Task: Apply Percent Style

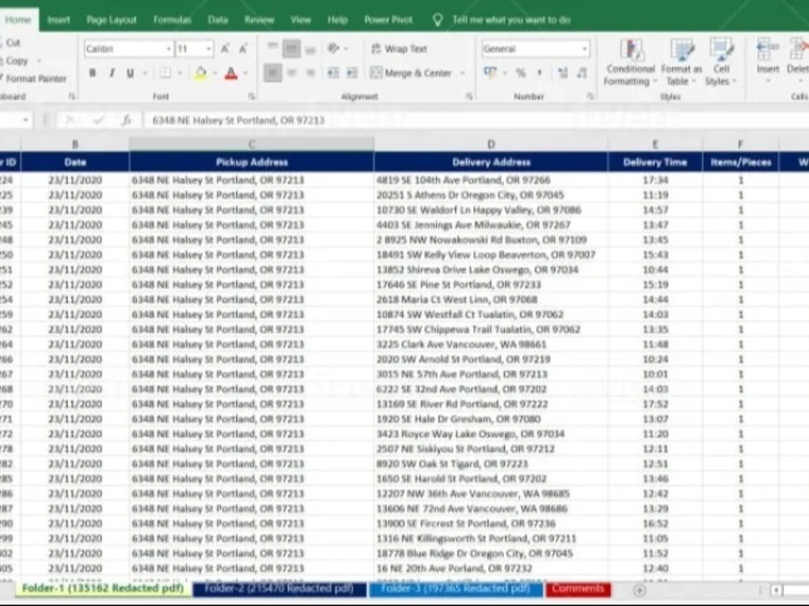Action: [x=520, y=73]
